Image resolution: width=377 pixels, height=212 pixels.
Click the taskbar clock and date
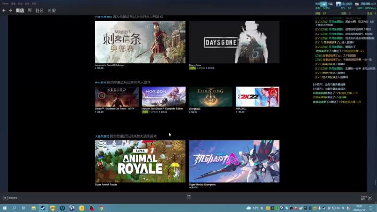359,208
